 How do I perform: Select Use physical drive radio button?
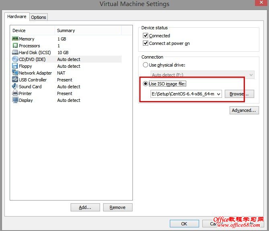pos(145,65)
